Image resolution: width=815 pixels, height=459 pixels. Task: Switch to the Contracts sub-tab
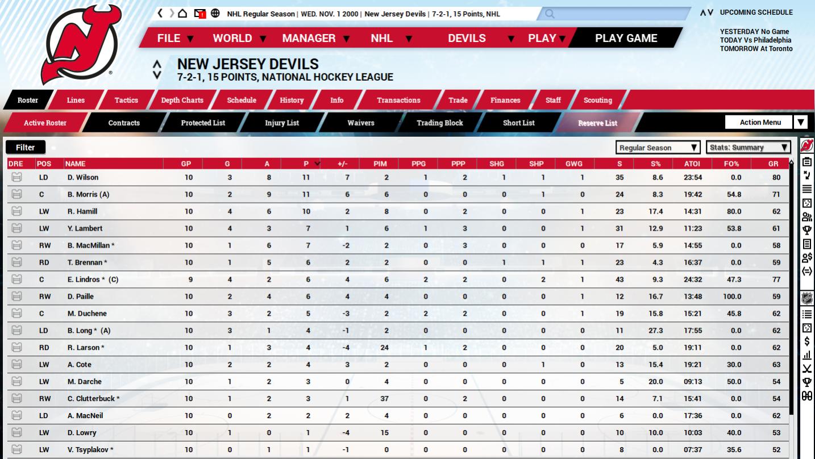click(x=124, y=123)
